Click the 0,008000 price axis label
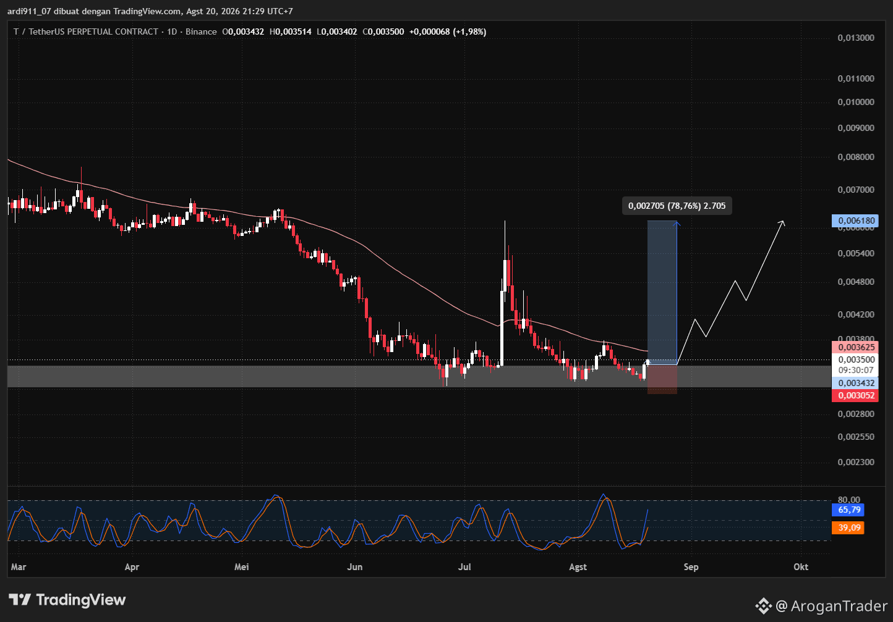This screenshot has height=622, width=893. 856,157
